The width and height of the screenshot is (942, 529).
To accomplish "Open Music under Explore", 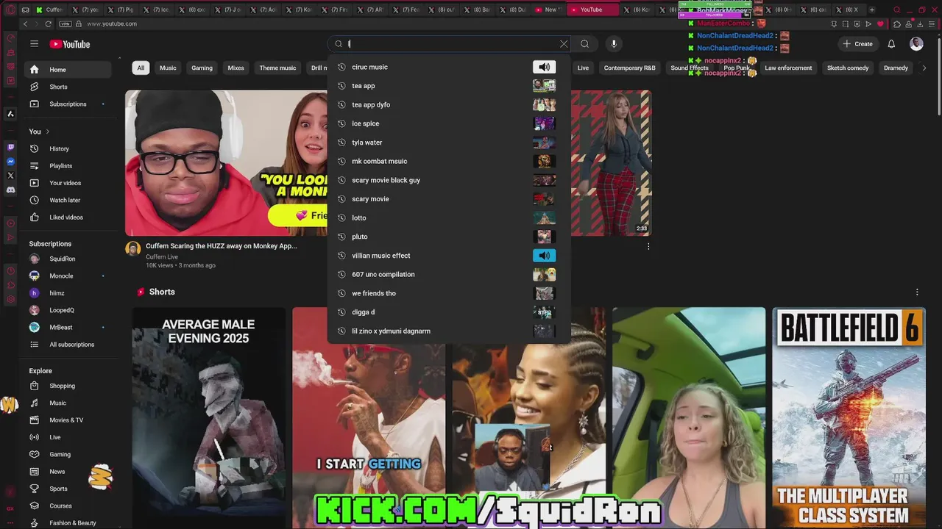I will (66, 403).
